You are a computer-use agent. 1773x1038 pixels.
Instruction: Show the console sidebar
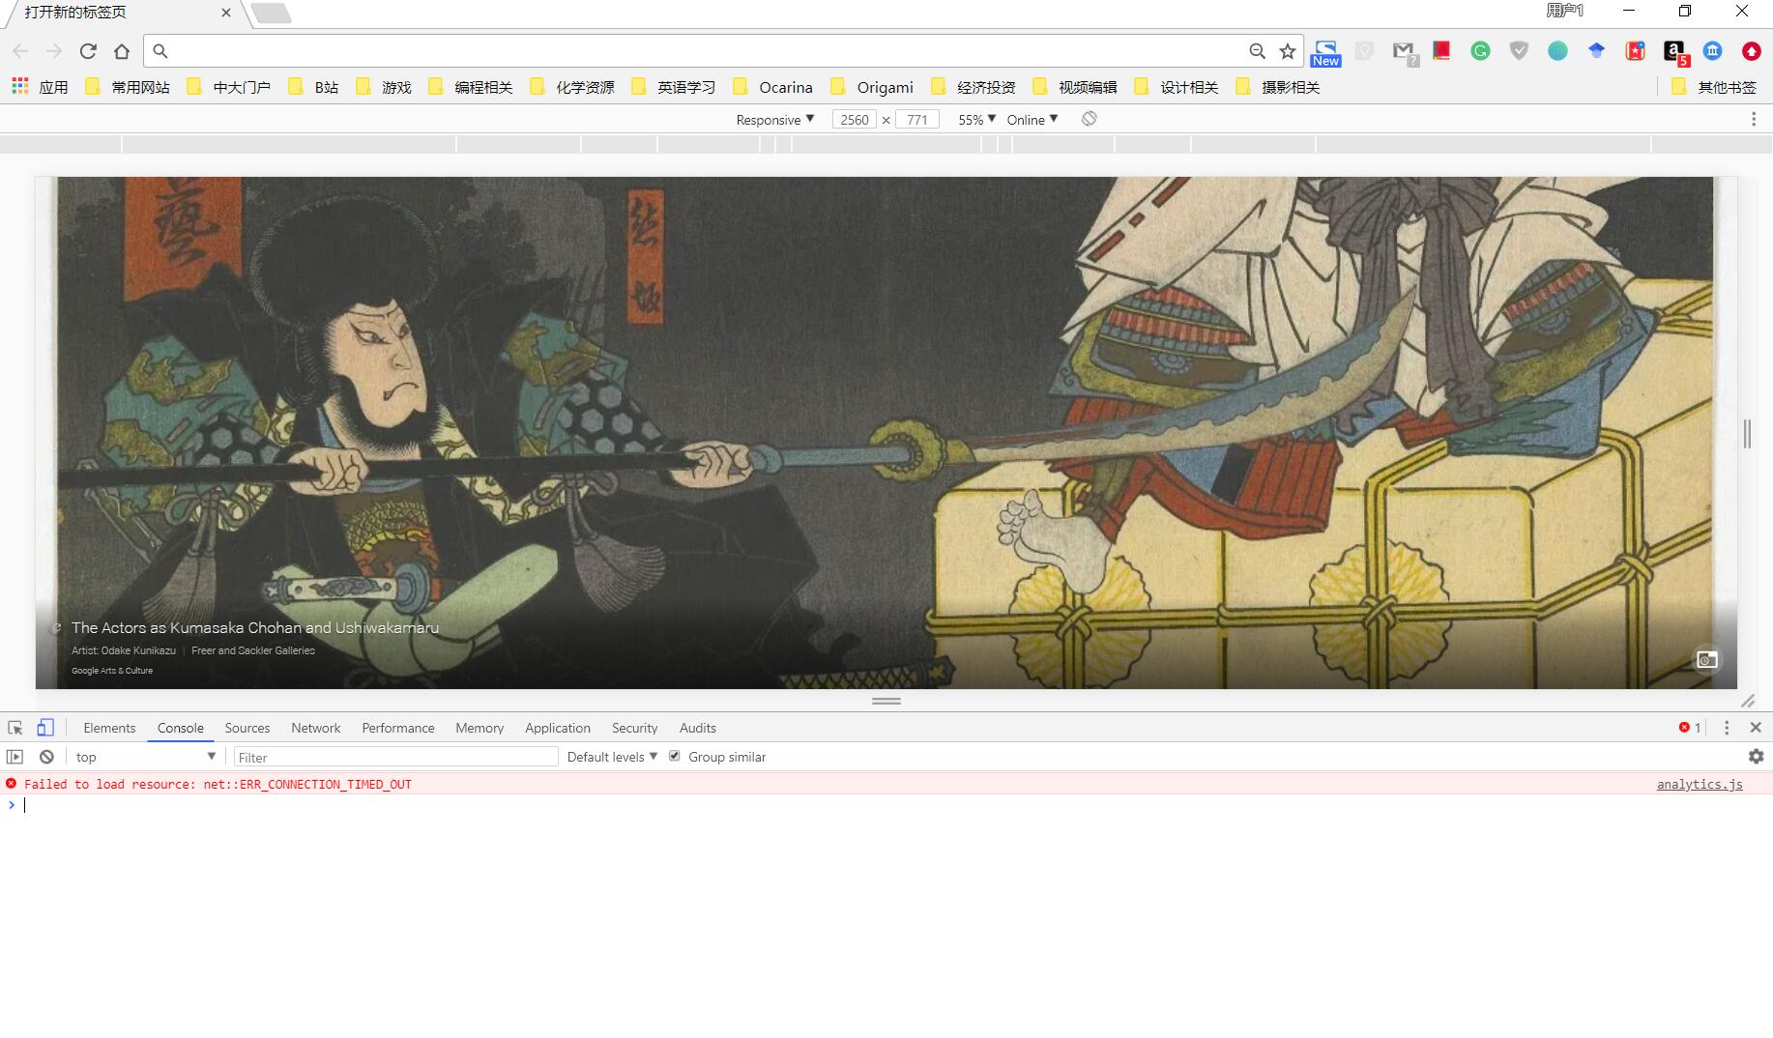pyautogui.click(x=15, y=757)
